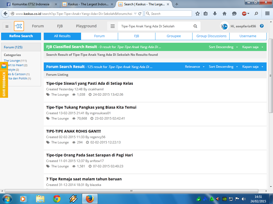This screenshot has width=273, height=204.
Task: Click the system tray volume speaker icon
Action: (x=244, y=199)
